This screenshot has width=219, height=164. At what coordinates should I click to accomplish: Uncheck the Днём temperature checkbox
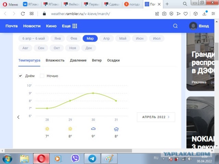pyautogui.click(x=21, y=76)
